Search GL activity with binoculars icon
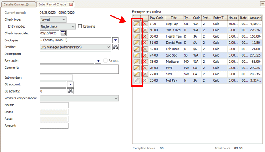 click(x=70, y=91)
